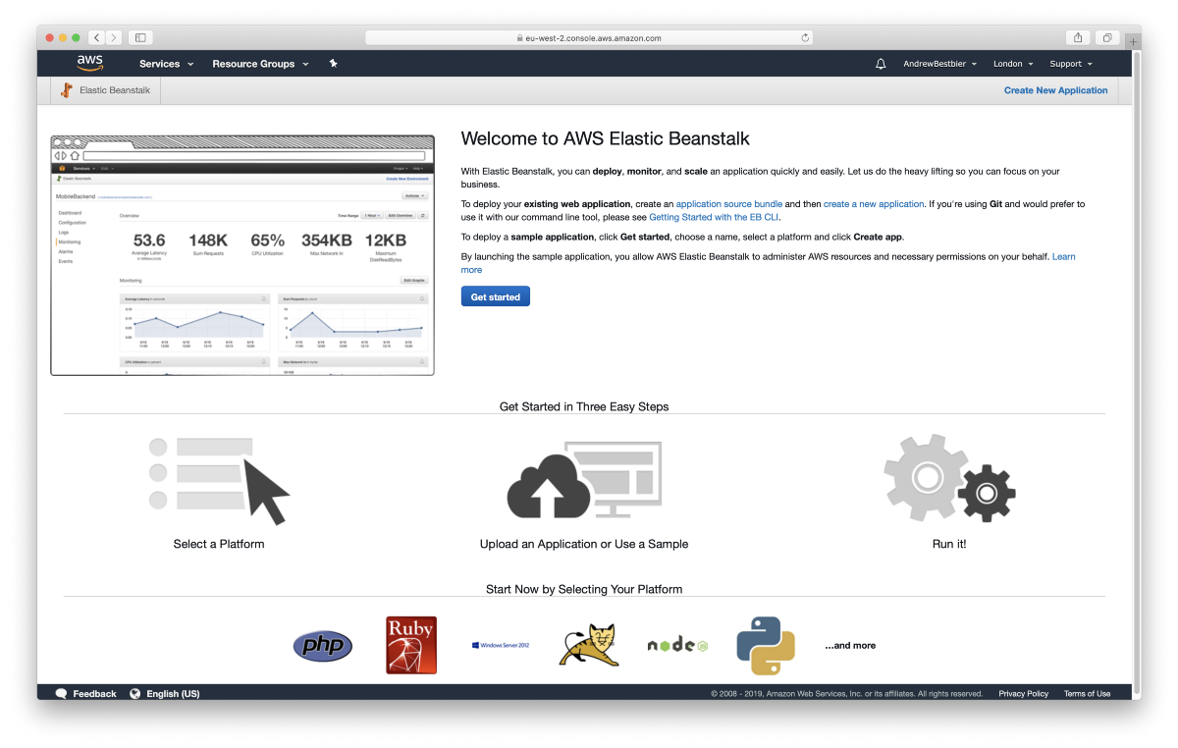Open the Privacy Policy link
The width and height of the screenshot is (1178, 748).
point(1024,694)
